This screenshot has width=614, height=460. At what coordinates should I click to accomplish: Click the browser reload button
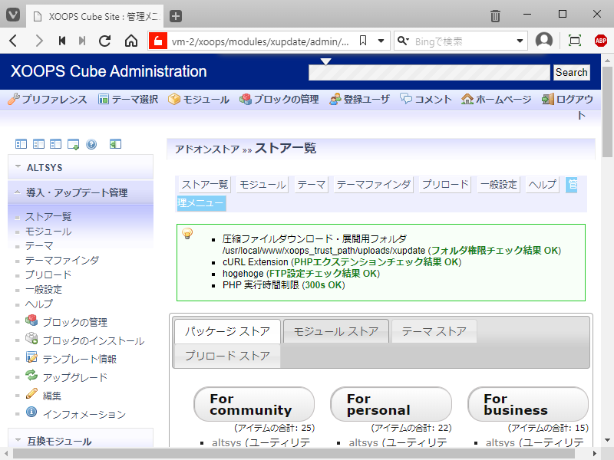click(x=104, y=41)
